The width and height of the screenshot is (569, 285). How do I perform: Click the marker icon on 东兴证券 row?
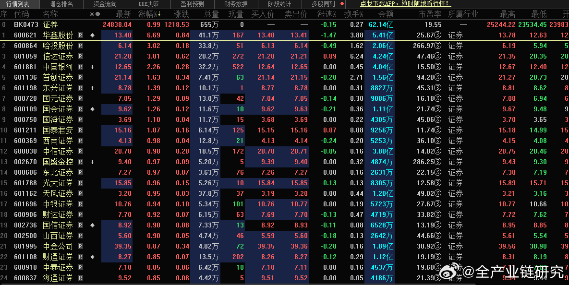tap(93, 88)
